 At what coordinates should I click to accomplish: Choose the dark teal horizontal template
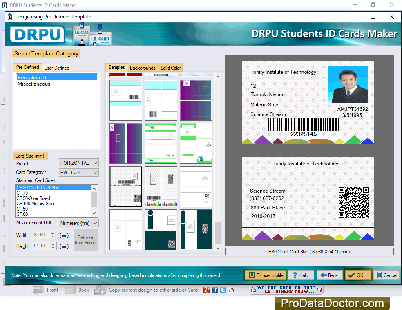pyautogui.click(x=161, y=230)
